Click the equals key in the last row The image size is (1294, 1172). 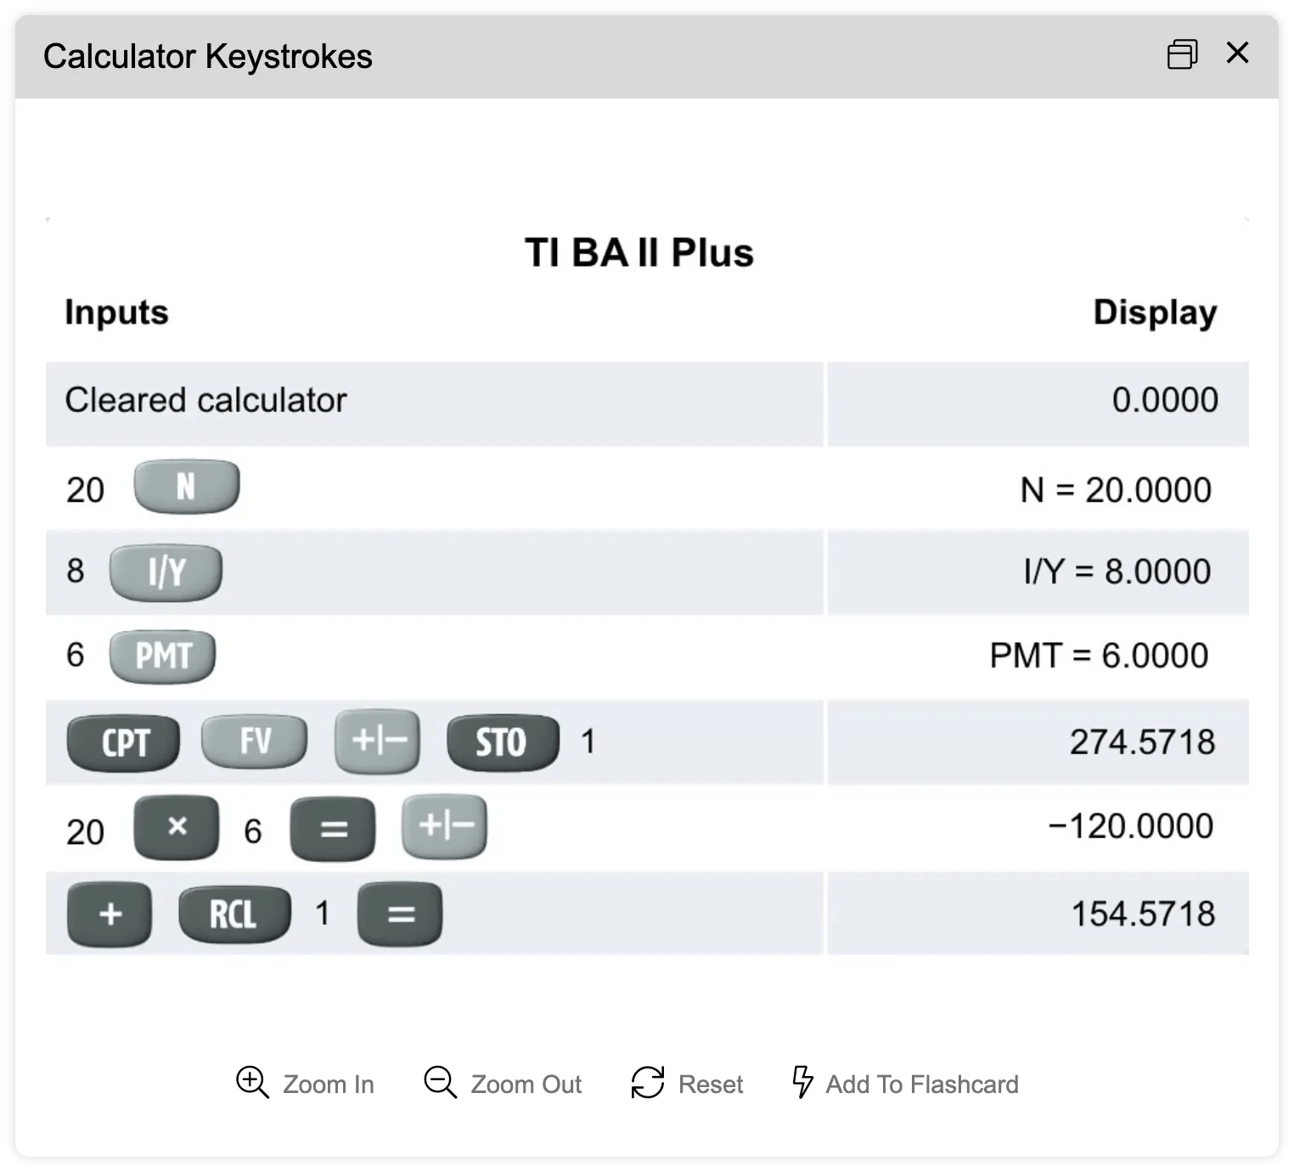(400, 914)
